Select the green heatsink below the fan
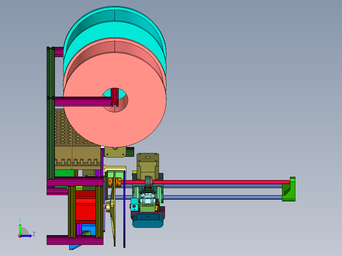 (148, 208)
